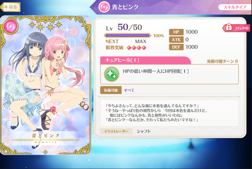Click the 限界突破 red diamond icons
The height and width of the screenshot is (169, 252).
pos(136,48)
